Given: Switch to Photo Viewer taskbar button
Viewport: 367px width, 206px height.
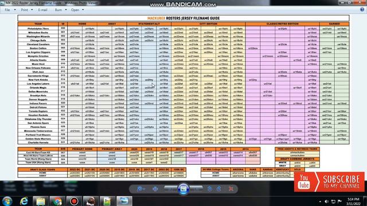Looking at the screenshot, I should 124,201.
